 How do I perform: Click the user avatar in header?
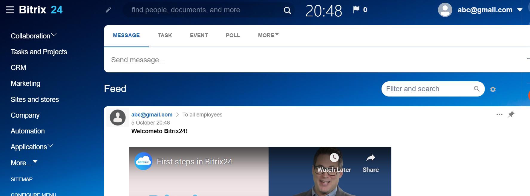(x=445, y=10)
